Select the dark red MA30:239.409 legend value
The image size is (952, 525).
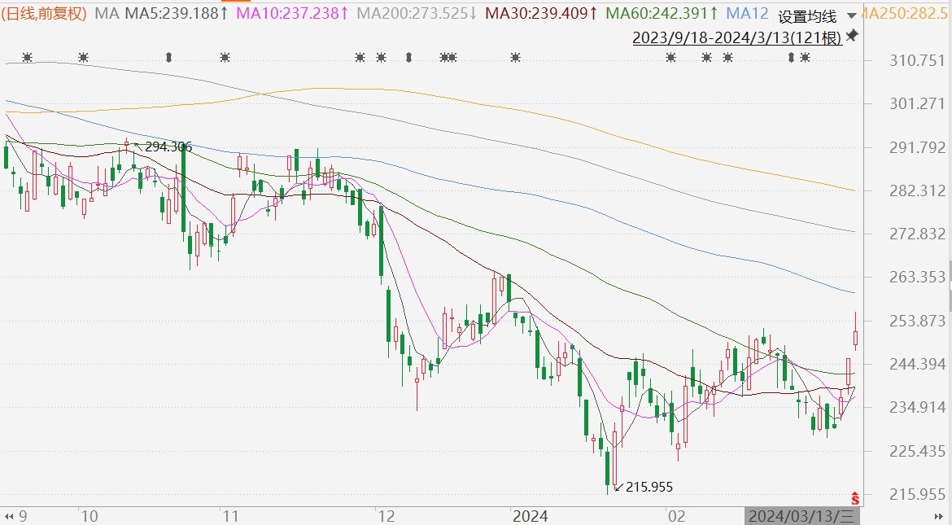coord(542,13)
